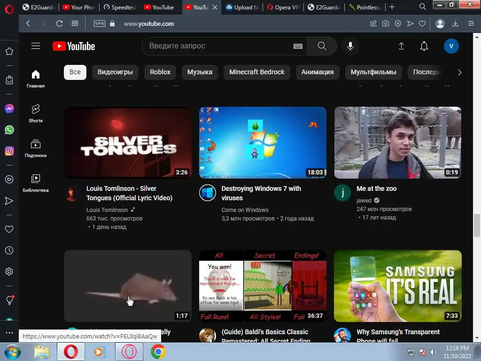The height and width of the screenshot is (361, 481).
Task: Open YouTube notifications bell
Action: [x=424, y=46]
